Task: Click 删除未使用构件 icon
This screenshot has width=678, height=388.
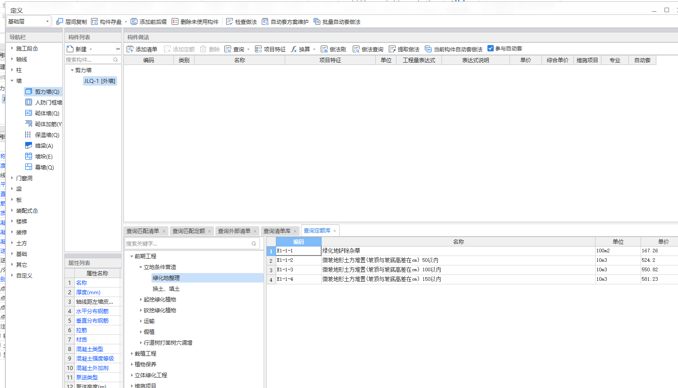Action: pyautogui.click(x=175, y=22)
